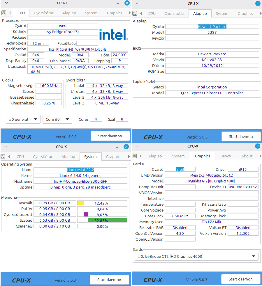Click the UMD Version Mesa value

212,175
